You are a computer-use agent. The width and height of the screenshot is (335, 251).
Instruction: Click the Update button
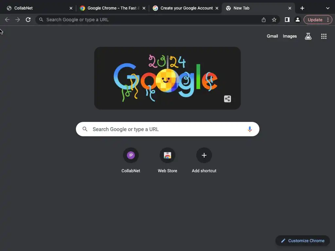[315, 20]
